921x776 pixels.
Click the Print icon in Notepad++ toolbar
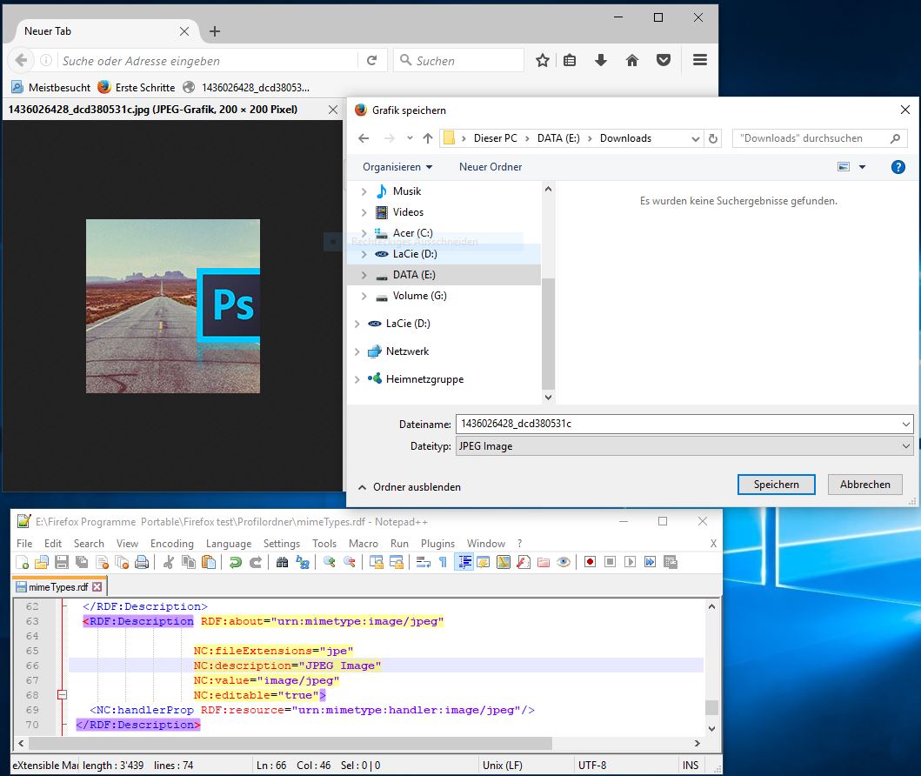(x=141, y=562)
